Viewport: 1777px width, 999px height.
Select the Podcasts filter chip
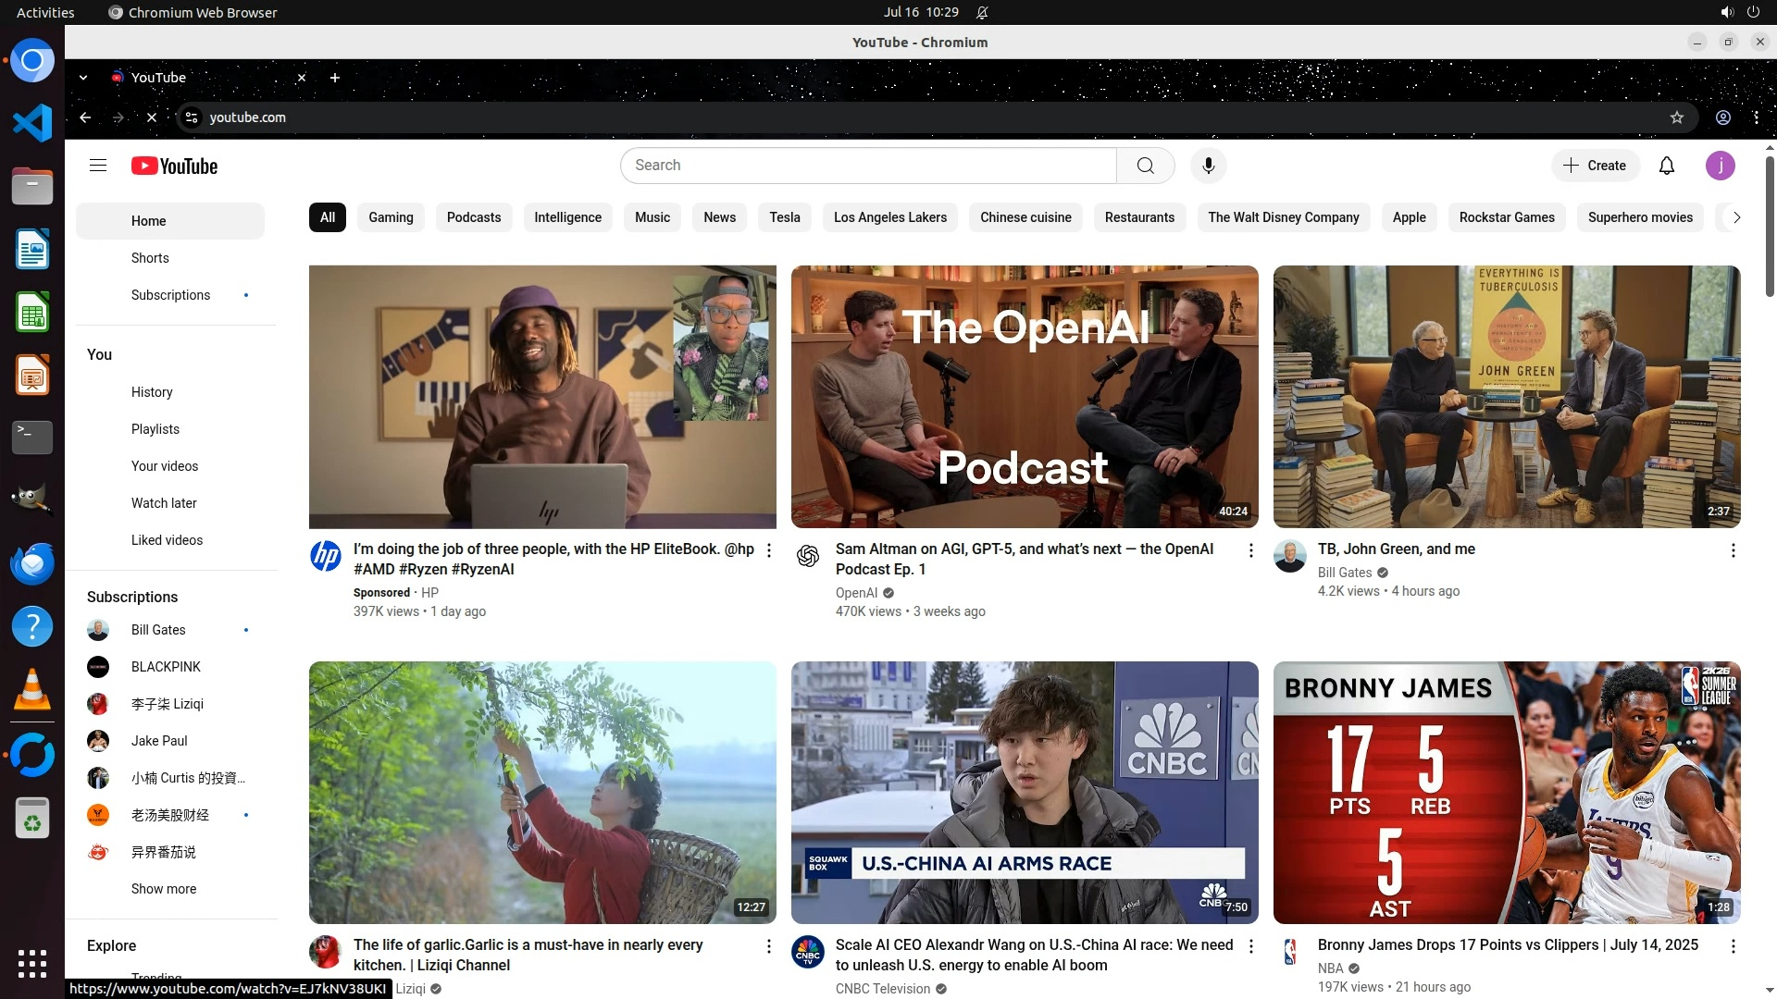pos(473,217)
